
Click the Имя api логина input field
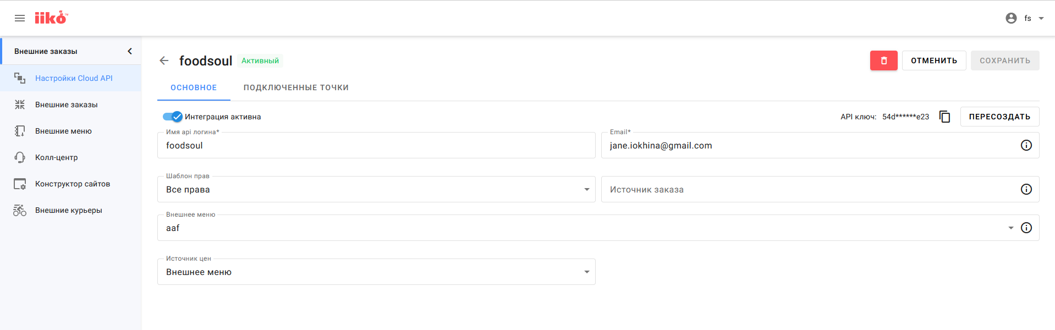click(376, 146)
